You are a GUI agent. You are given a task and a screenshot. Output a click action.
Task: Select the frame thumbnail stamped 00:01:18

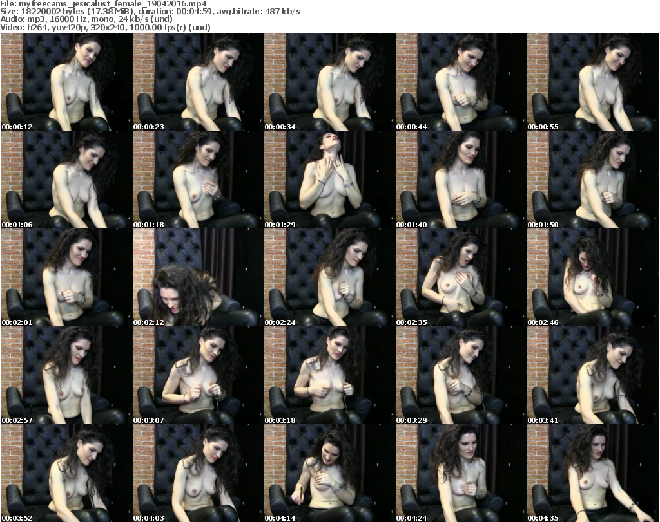tap(198, 180)
